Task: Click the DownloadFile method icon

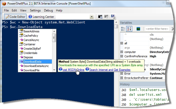Action: click(21, 70)
